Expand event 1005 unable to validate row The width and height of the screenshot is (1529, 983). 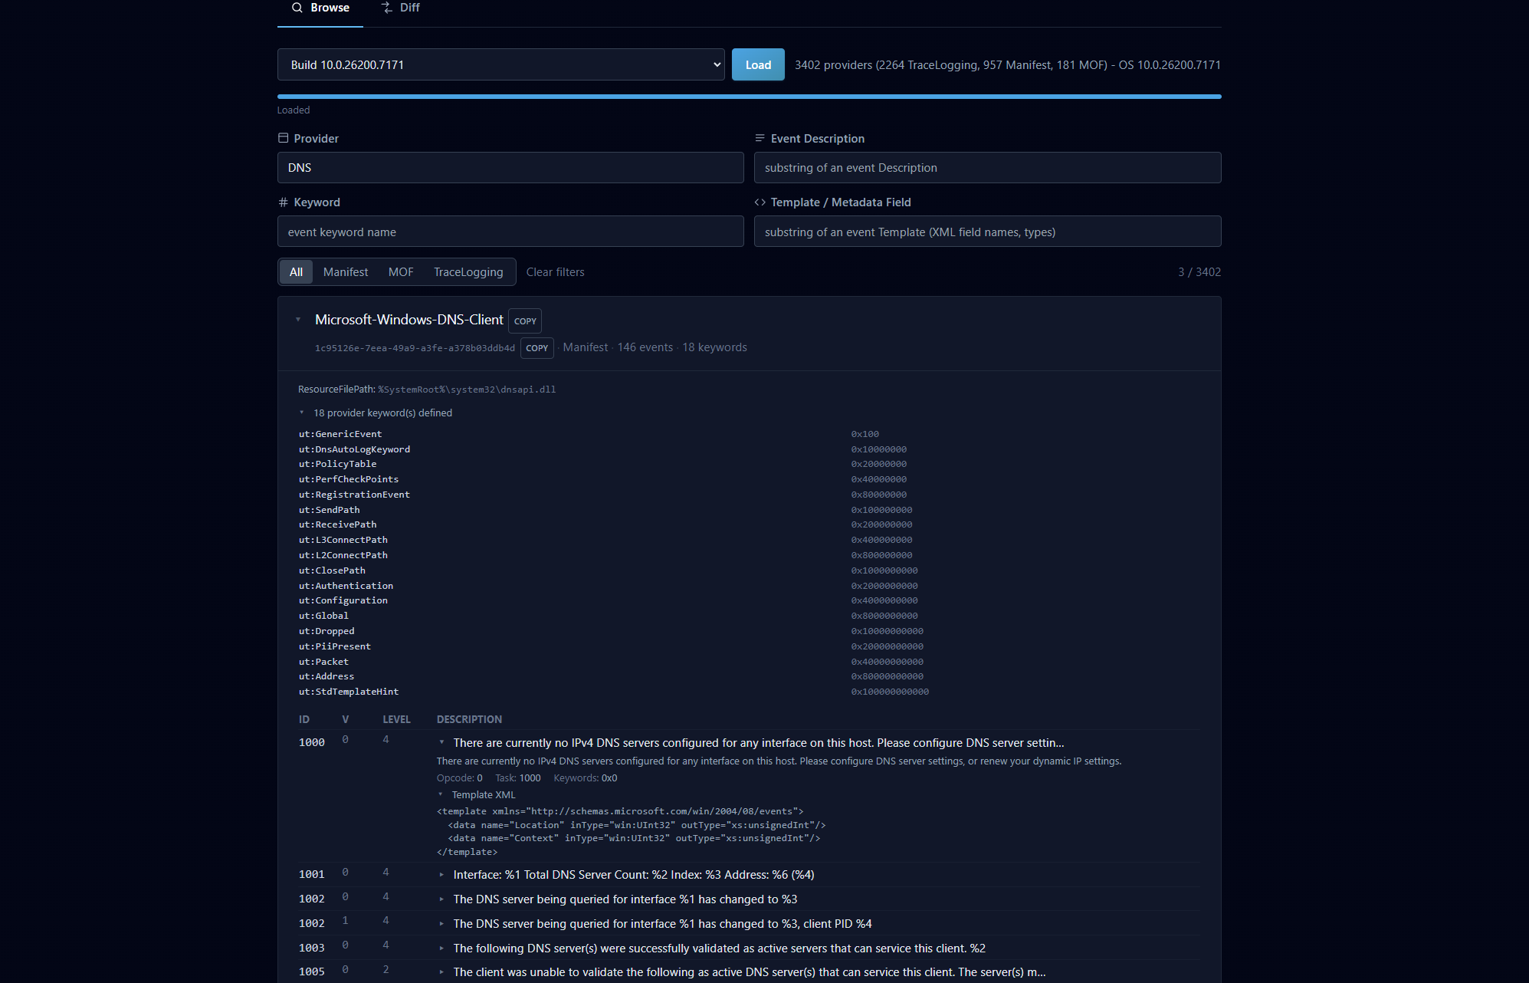point(442,972)
